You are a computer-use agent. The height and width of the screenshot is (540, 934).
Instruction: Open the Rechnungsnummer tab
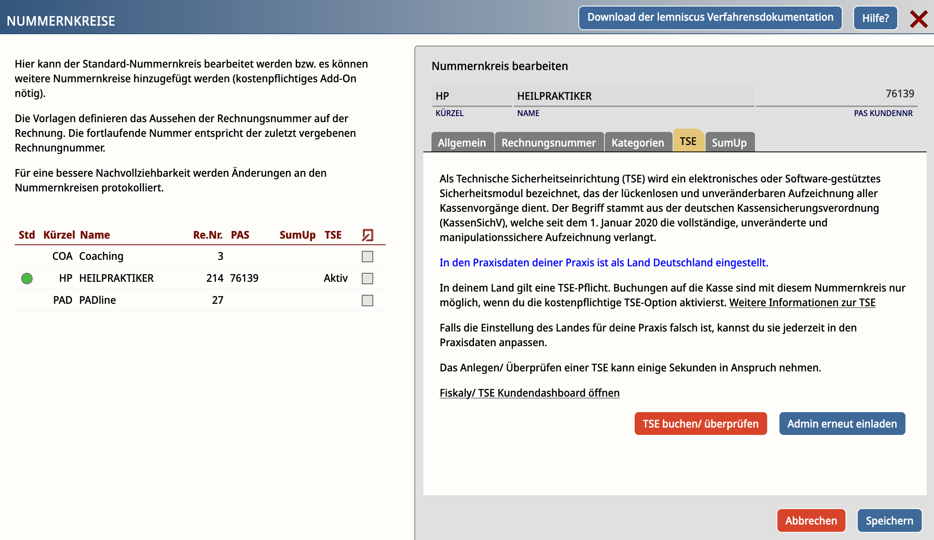549,143
